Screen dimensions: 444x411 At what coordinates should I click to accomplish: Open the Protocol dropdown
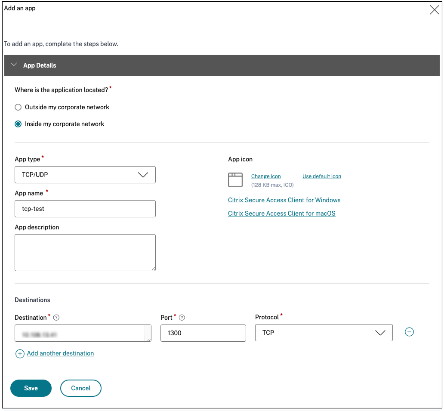pyautogui.click(x=324, y=333)
